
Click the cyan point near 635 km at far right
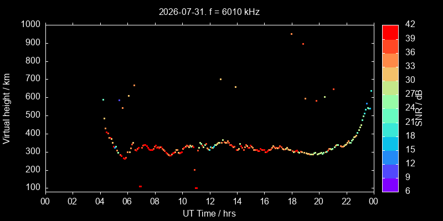click(x=371, y=91)
